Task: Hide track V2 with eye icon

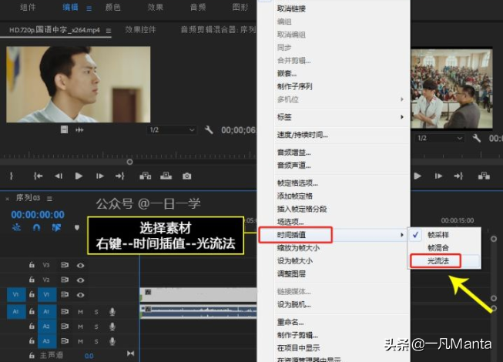Action: [81, 280]
